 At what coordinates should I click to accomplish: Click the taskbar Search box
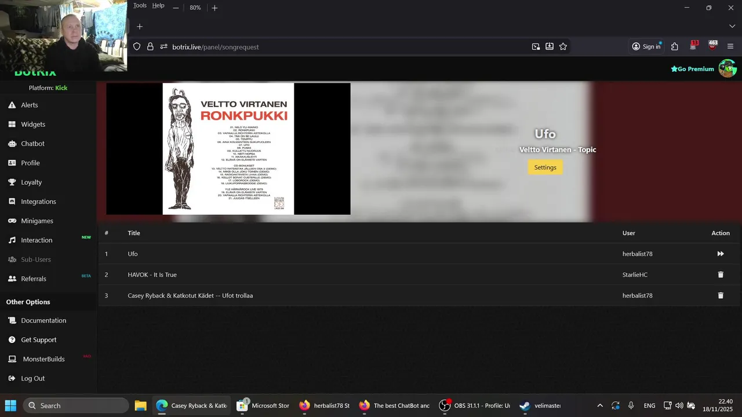[75, 405]
